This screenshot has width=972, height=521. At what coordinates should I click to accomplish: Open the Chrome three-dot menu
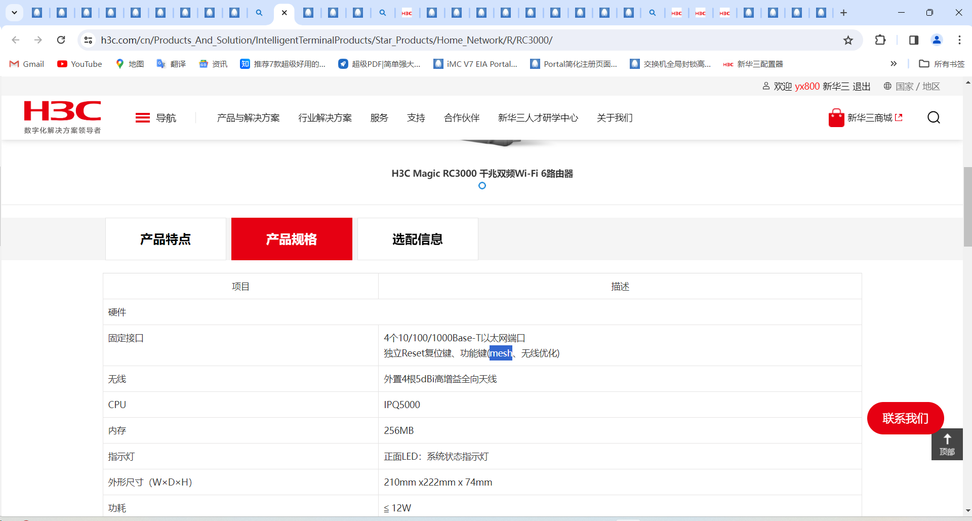(x=959, y=40)
